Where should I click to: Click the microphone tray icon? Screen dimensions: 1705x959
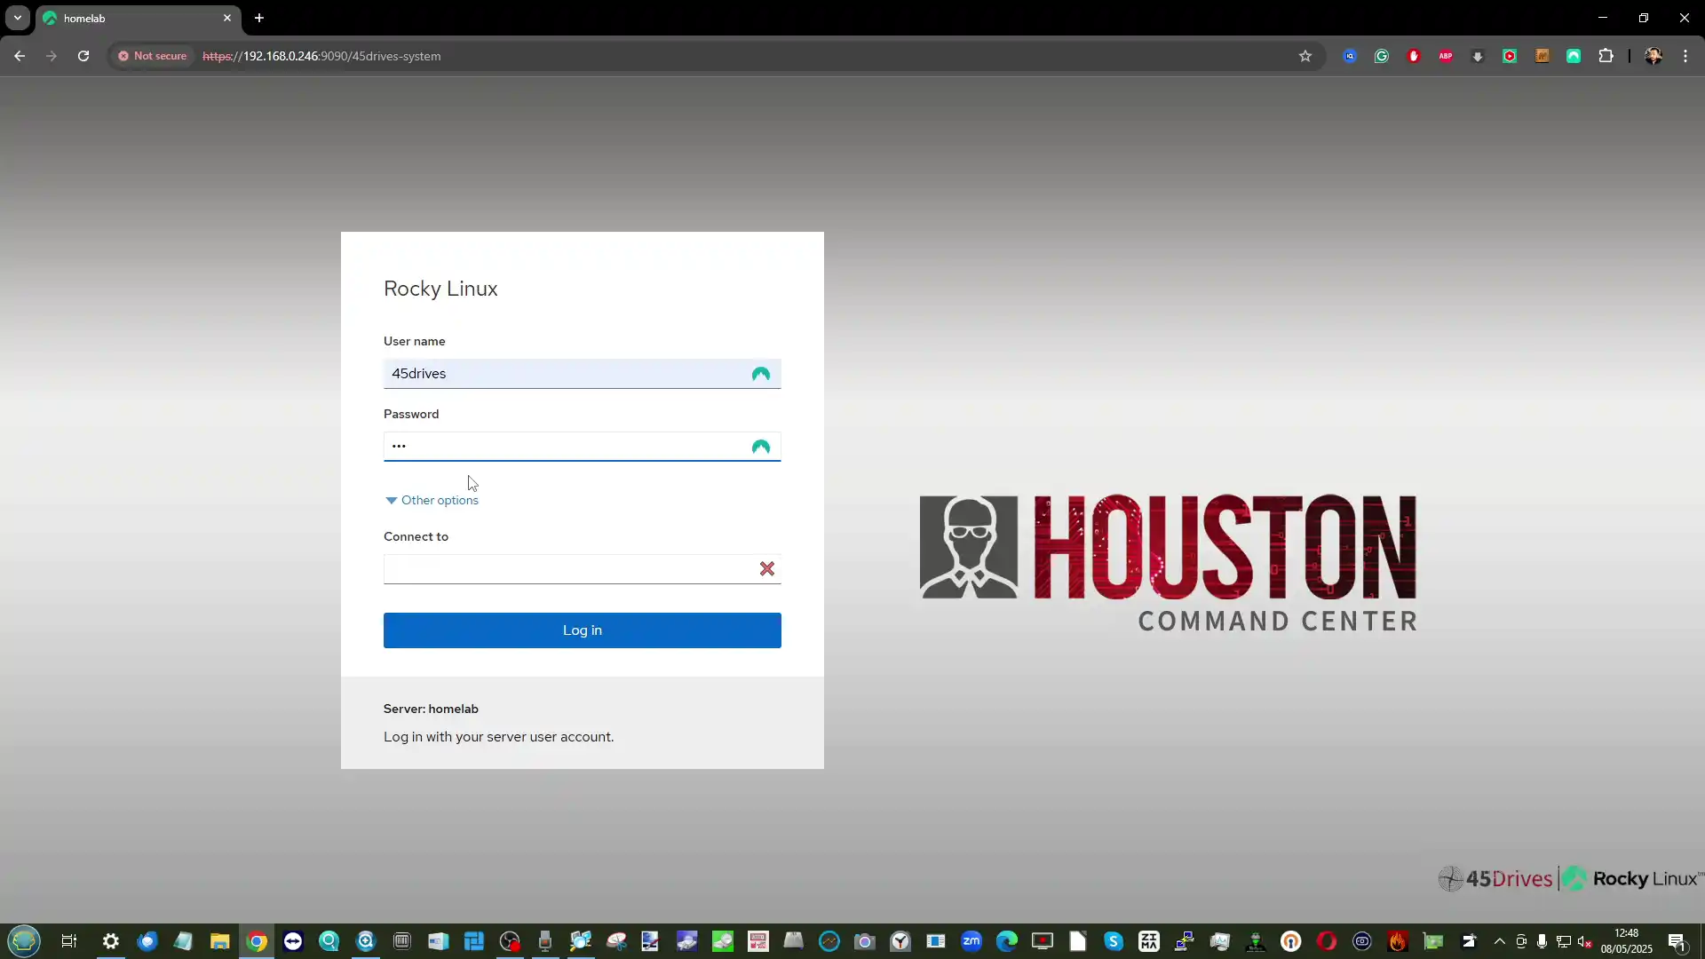coord(1542,941)
